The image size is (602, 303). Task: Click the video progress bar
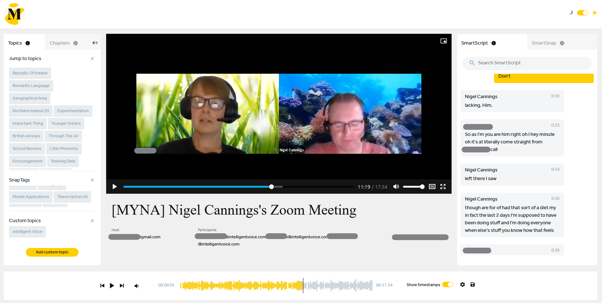point(238,187)
